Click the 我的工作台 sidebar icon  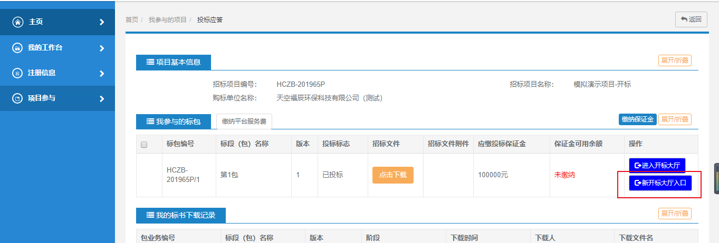pyautogui.click(x=18, y=48)
